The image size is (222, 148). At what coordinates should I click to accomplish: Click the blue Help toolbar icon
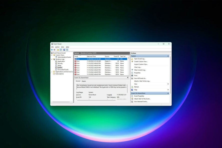point(64,50)
